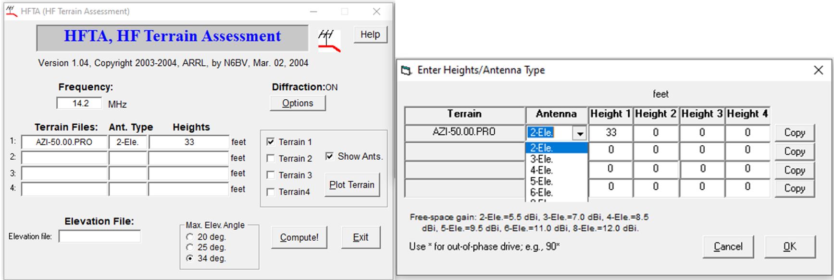Click Terrain File 1 field AZI-50.00.PRO
Image resolution: width=834 pixels, height=280 pixels.
(64, 142)
